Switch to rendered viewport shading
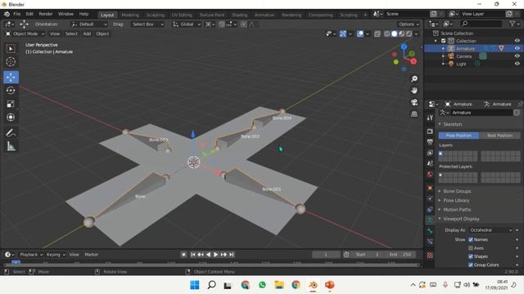This screenshot has height=294, width=524. click(x=409, y=33)
